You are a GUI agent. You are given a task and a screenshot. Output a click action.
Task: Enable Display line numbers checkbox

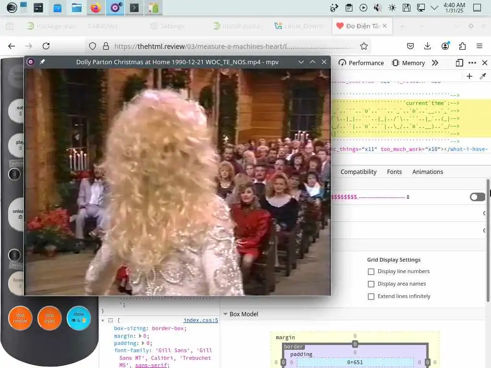371,272
